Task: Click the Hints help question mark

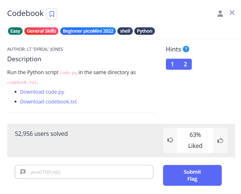Action: click(x=186, y=49)
